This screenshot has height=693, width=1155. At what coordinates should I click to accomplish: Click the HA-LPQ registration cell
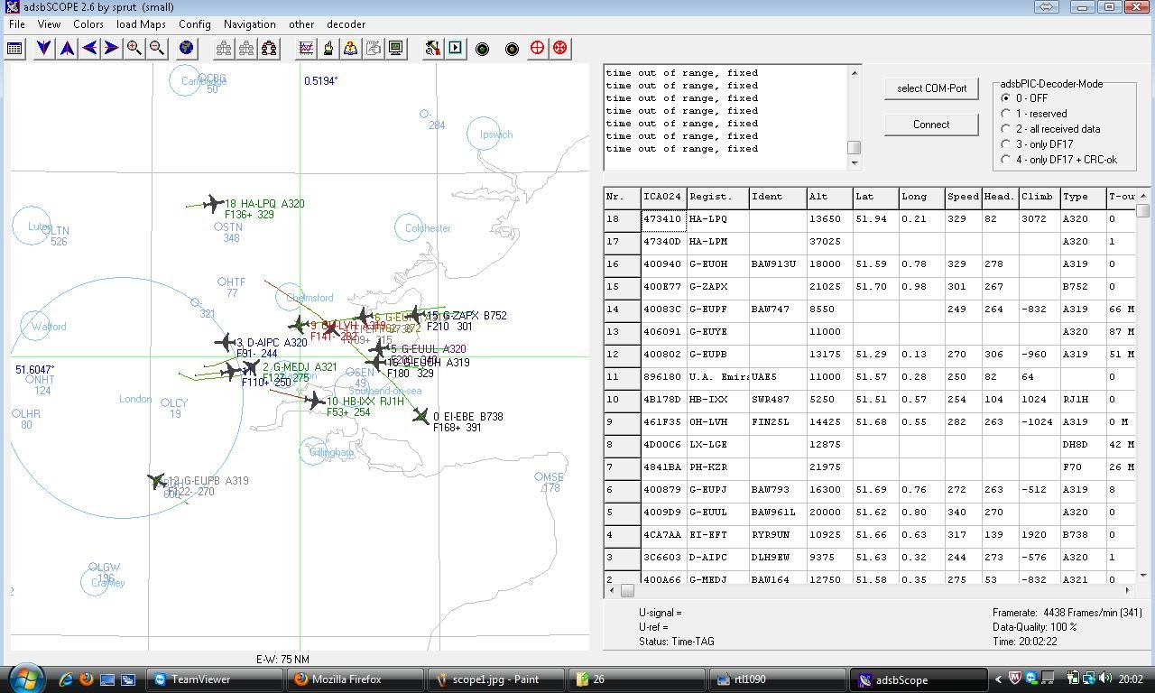(717, 219)
